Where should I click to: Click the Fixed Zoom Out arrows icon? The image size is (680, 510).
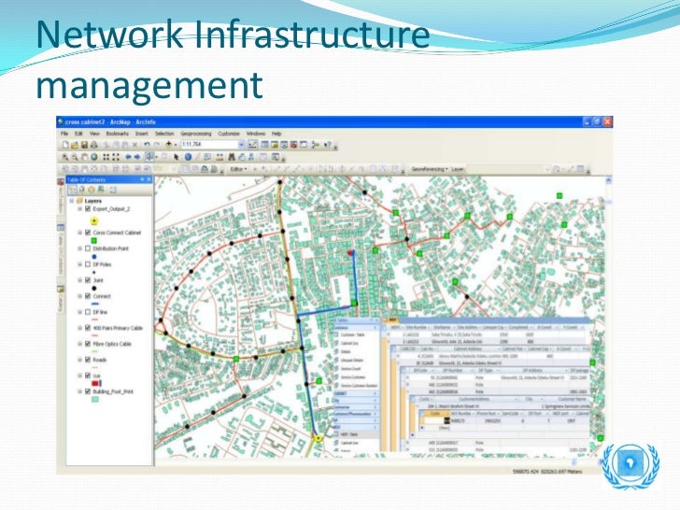click(x=116, y=157)
